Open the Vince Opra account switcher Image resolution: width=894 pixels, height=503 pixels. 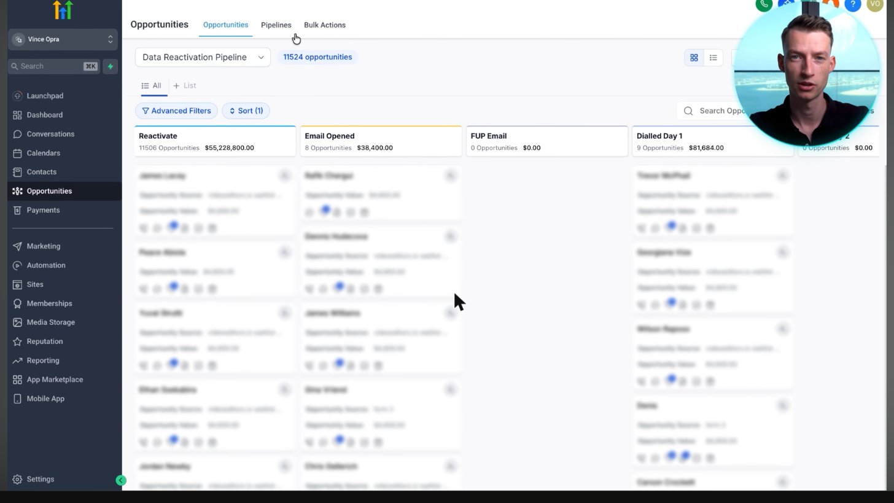63,39
